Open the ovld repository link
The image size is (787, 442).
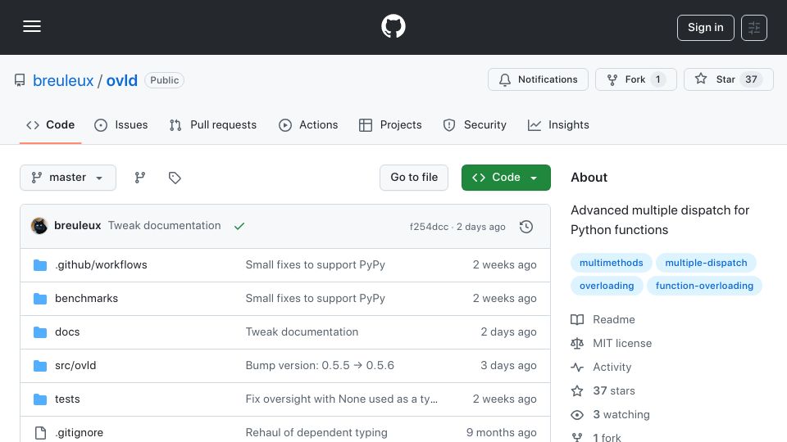point(121,80)
